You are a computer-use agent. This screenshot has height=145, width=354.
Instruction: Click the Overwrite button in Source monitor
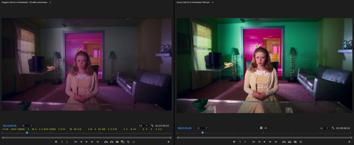pos(290,142)
